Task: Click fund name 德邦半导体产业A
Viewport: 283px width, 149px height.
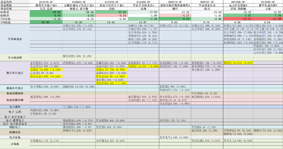Action: 46,5
